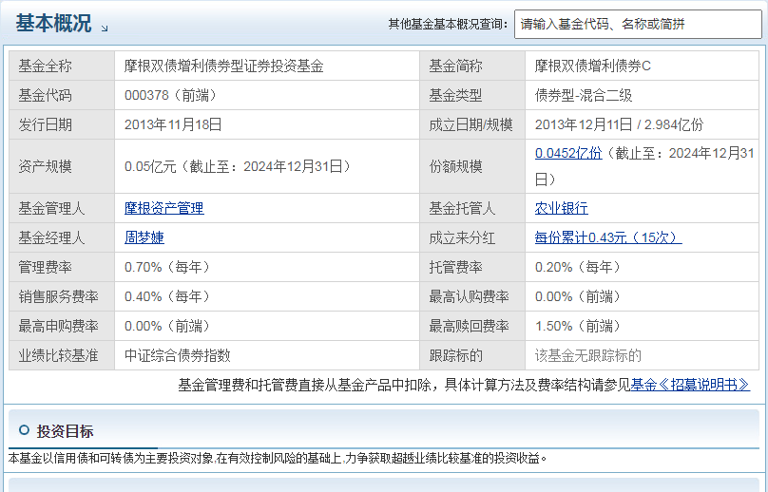
Task: Click the 发行日期 label cell
Action: (62, 124)
